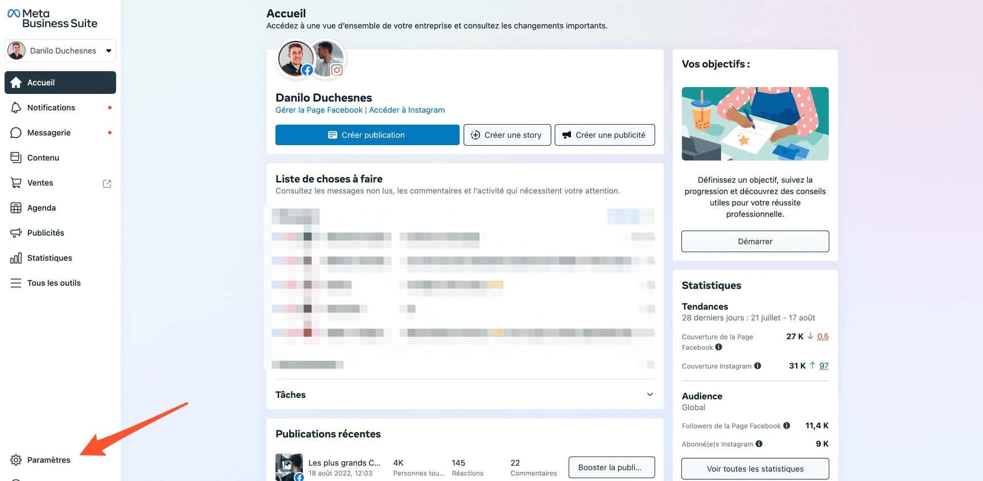This screenshot has width=983, height=481.
Task: Click the 27 K Facebook reach value
Action: tap(795, 336)
